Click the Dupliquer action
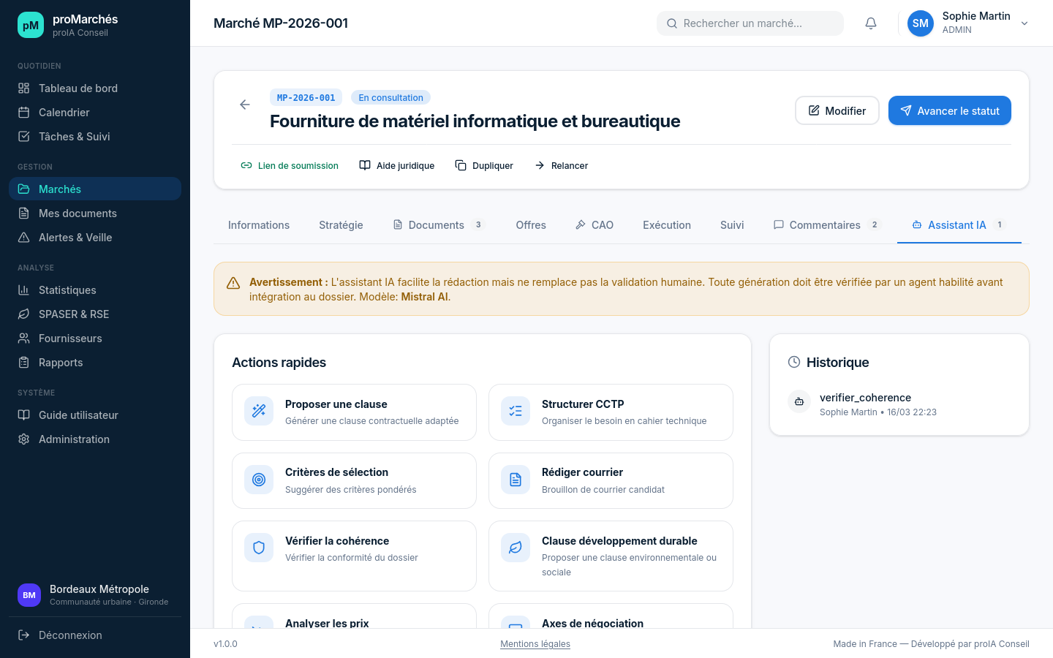1053x658 pixels. pos(484,165)
